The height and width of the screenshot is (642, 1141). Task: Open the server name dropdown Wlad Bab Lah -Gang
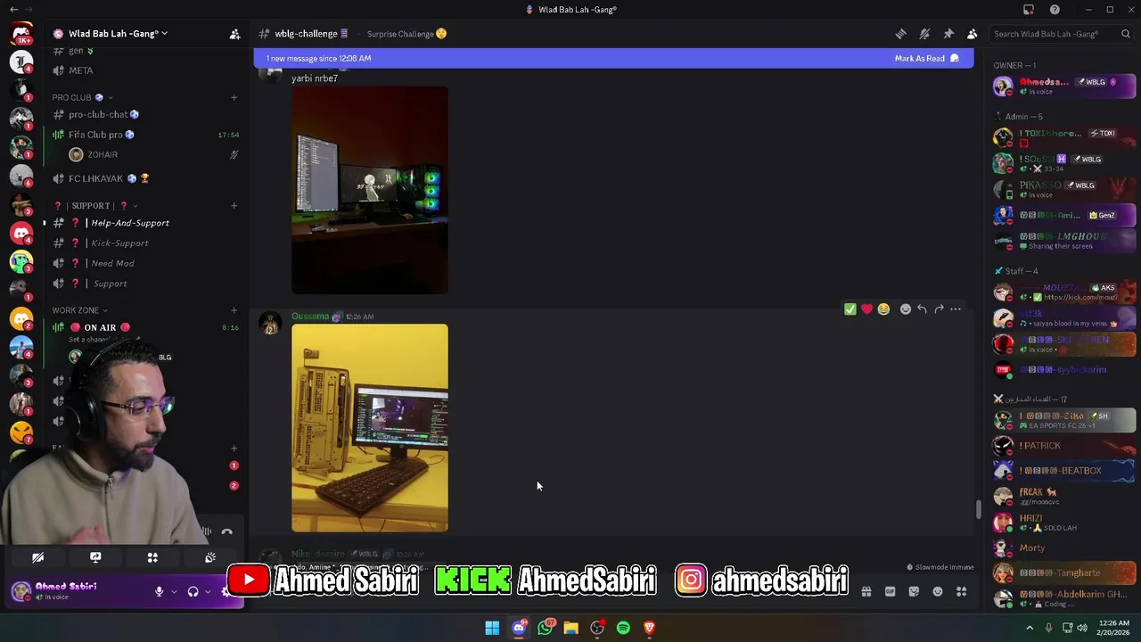point(119,34)
